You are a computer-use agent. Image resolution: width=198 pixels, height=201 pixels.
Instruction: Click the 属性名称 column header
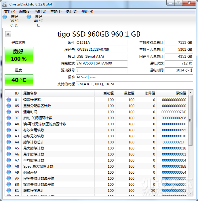(x=58, y=93)
